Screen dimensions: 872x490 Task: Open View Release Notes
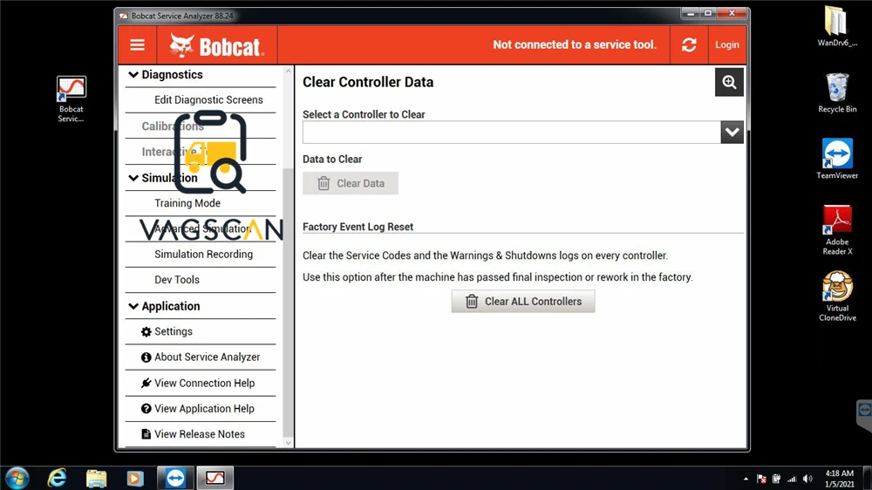coord(200,434)
